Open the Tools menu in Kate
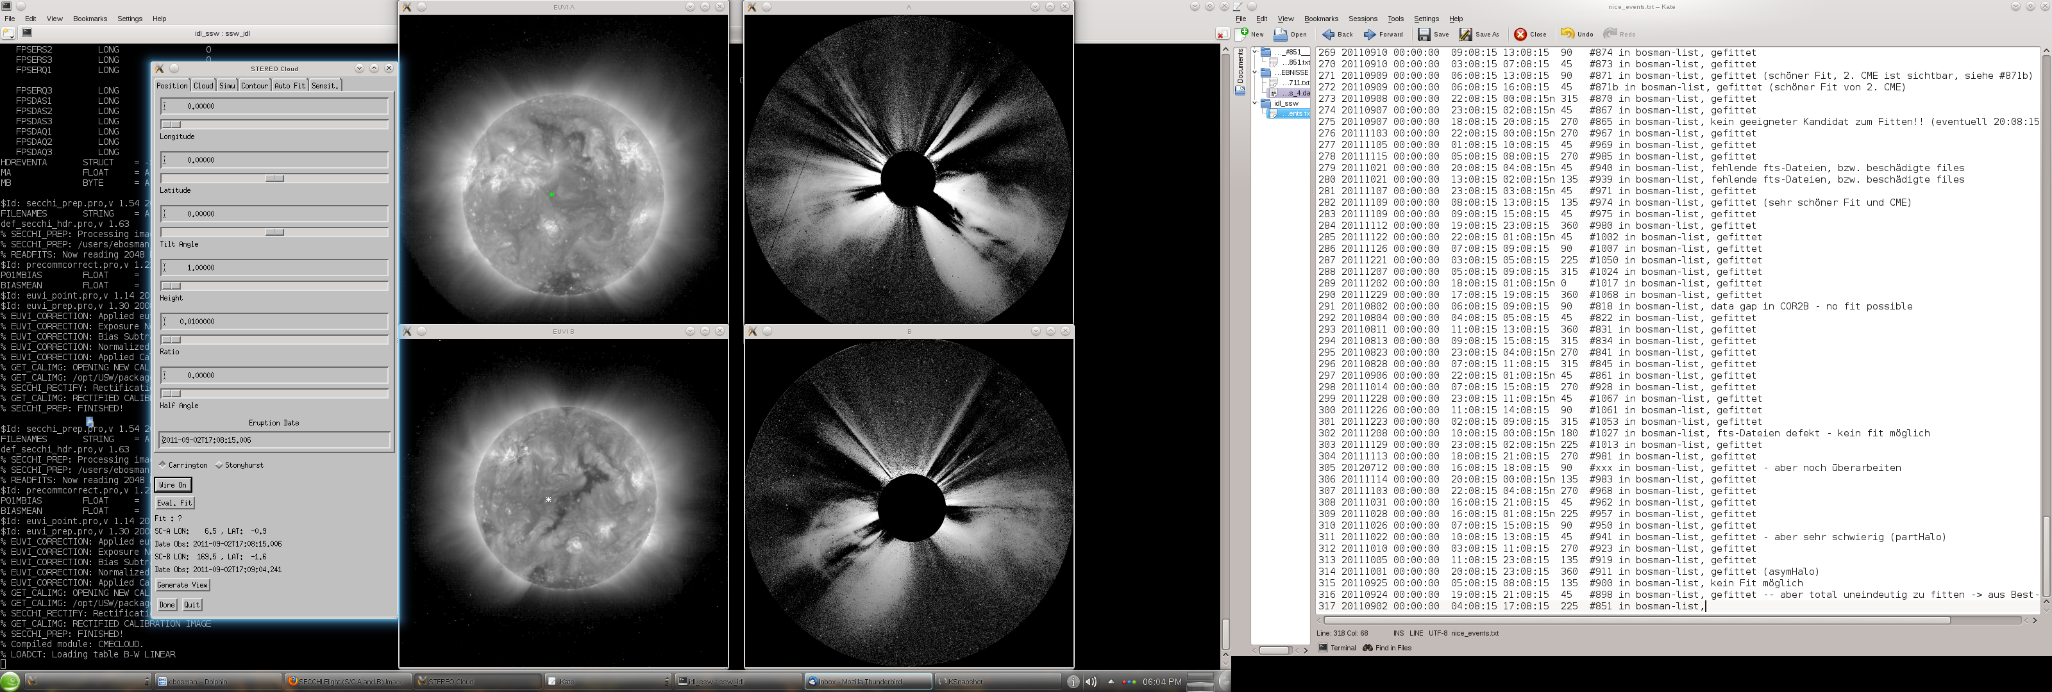 click(x=1395, y=19)
